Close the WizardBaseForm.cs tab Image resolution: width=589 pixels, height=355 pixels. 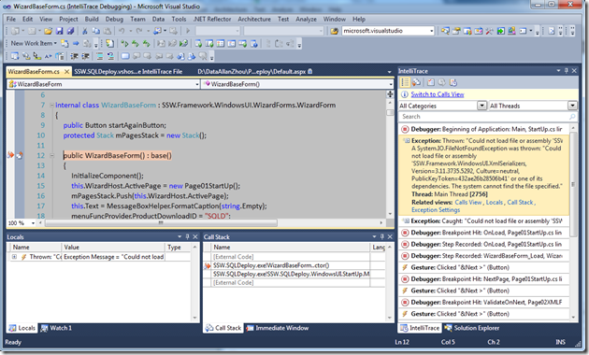pos(66,71)
